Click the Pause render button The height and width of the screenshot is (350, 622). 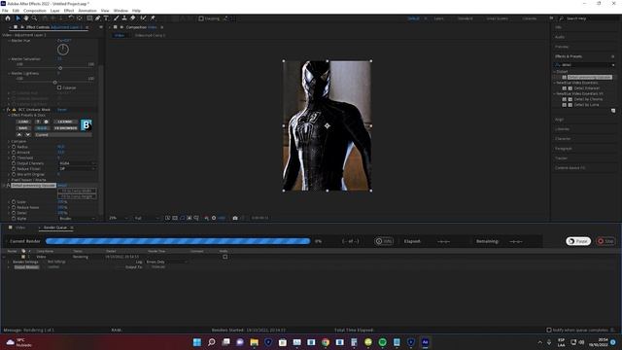(578, 241)
